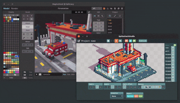Switch to the Render tab
The image size is (180, 103).
click(15, 8)
